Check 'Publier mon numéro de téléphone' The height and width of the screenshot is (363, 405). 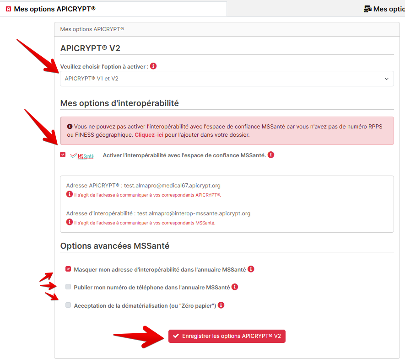68,287
